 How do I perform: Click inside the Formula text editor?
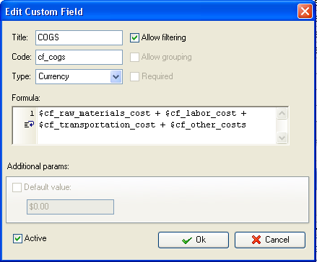coord(157,125)
